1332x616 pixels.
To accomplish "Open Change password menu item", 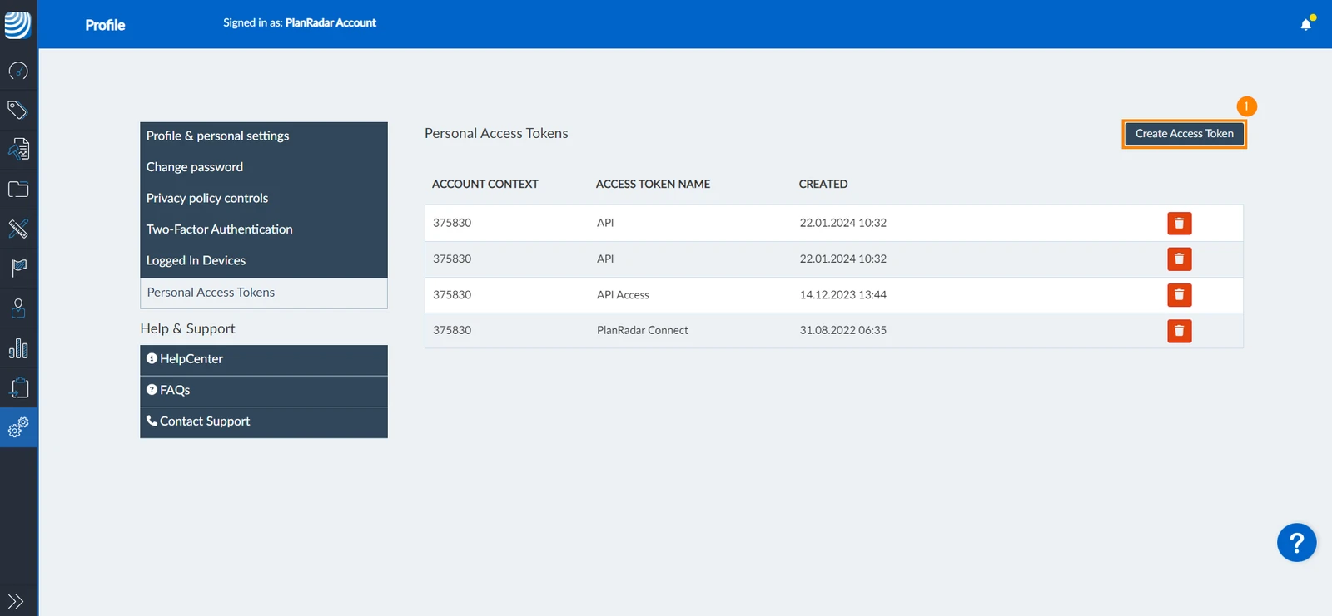I will [264, 167].
